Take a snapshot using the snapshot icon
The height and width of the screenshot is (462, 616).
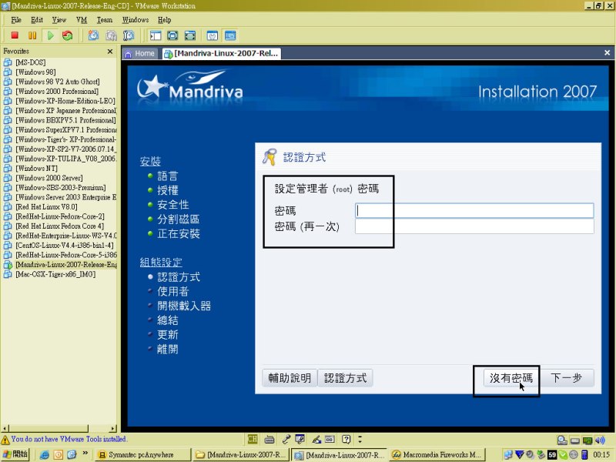93,35
